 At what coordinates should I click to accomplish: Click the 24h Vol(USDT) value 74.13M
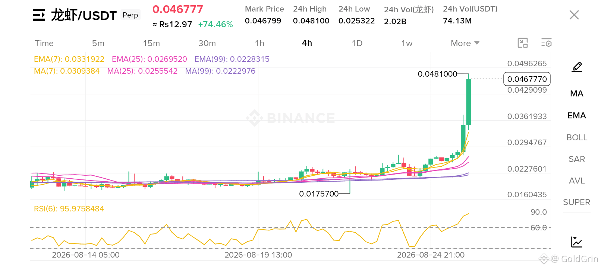tap(457, 21)
